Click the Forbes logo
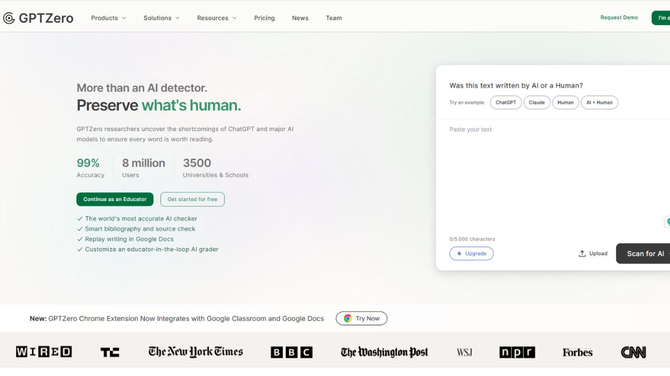The image size is (670, 376). point(577,352)
